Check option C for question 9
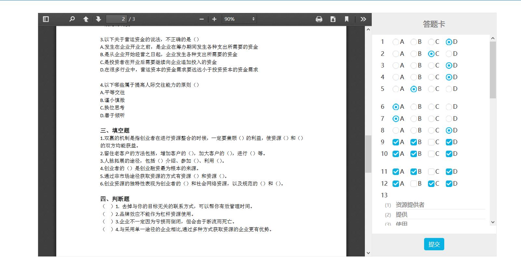This screenshot has width=521, height=261. tap(431, 142)
